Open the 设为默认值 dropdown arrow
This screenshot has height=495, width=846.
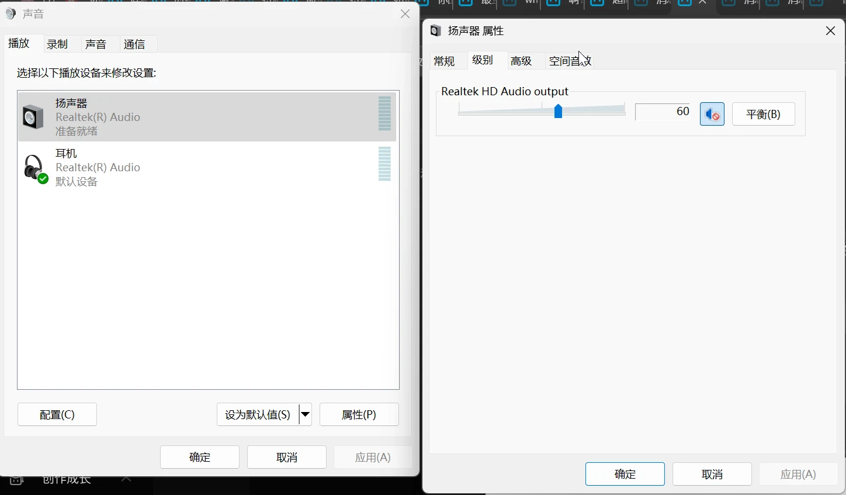click(x=304, y=414)
